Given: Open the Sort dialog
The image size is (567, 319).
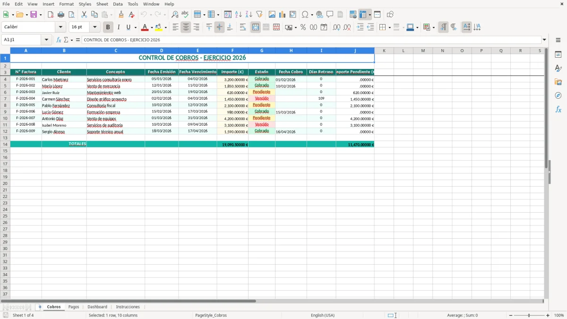Looking at the screenshot, I should pos(228,15).
